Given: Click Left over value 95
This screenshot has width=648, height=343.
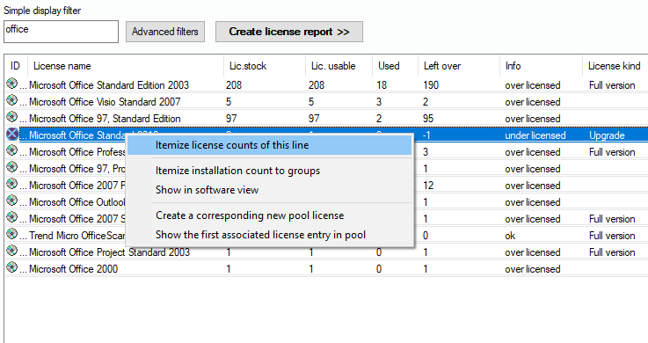Looking at the screenshot, I should 428,119.
